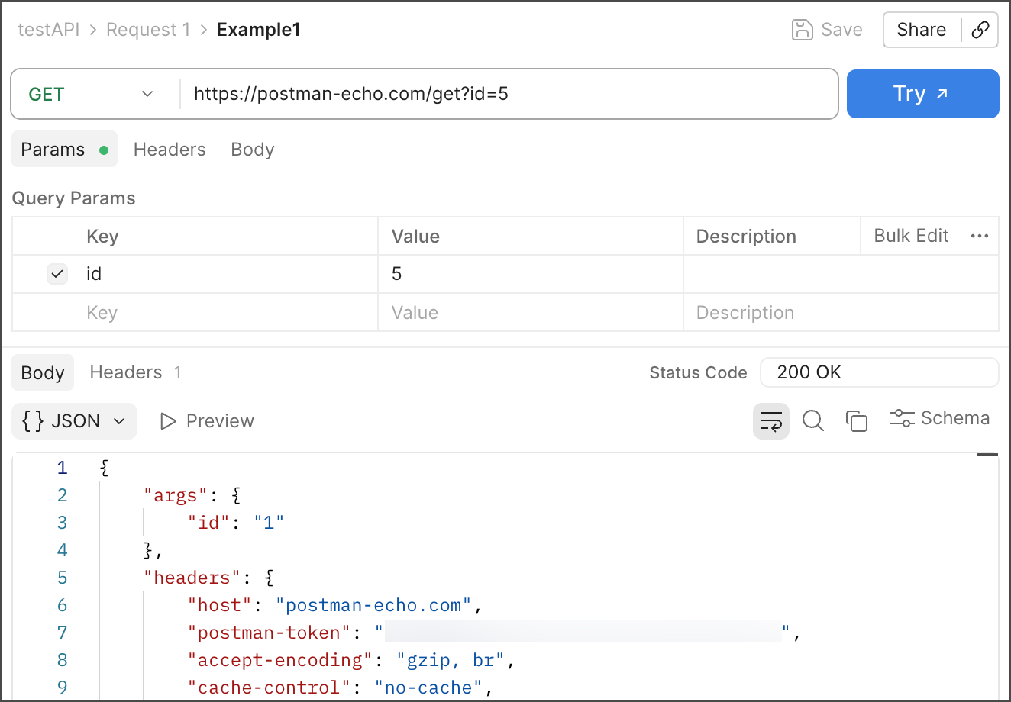
Task: Copy response body to clipboard
Action: (857, 421)
